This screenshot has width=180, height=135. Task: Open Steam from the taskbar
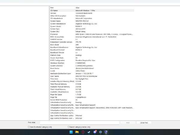click(x=89, y=132)
